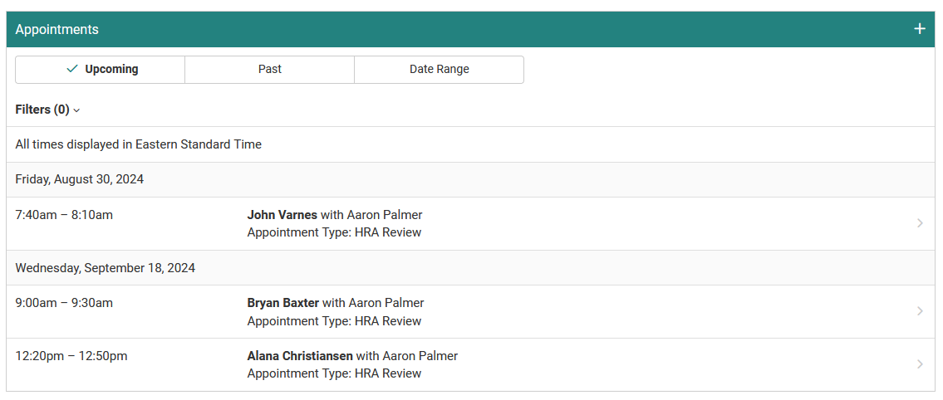
Task: Select the Upcoming appointments option
Action: point(111,70)
